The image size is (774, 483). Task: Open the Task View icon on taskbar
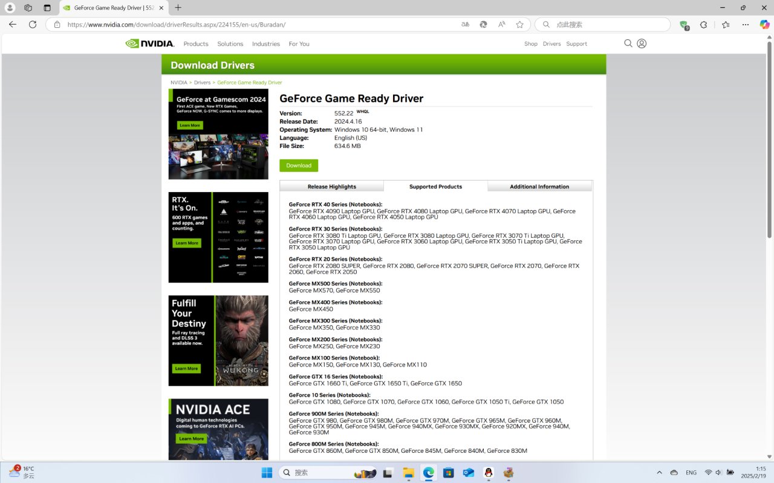(x=388, y=472)
